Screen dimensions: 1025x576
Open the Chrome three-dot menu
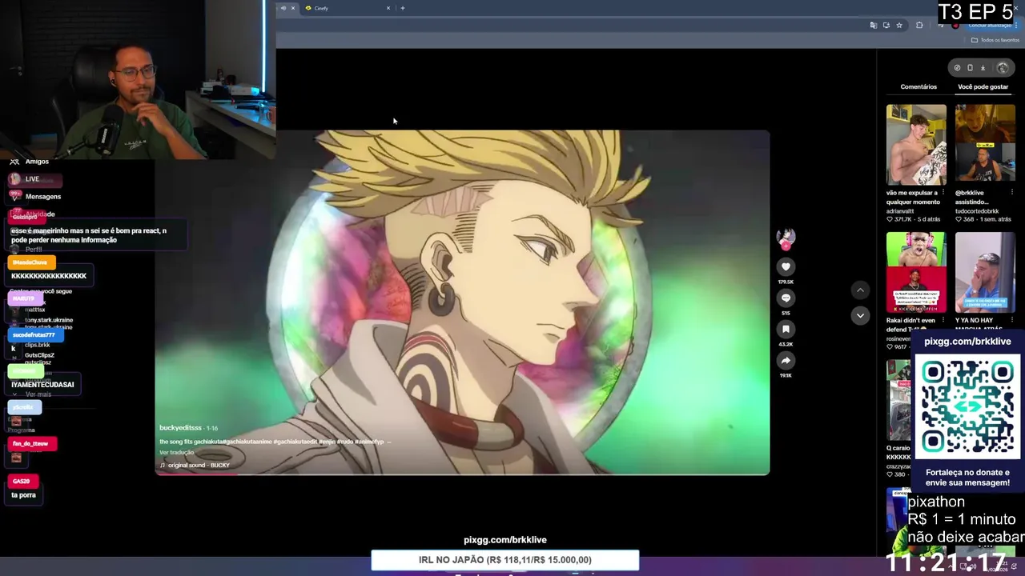click(1016, 26)
